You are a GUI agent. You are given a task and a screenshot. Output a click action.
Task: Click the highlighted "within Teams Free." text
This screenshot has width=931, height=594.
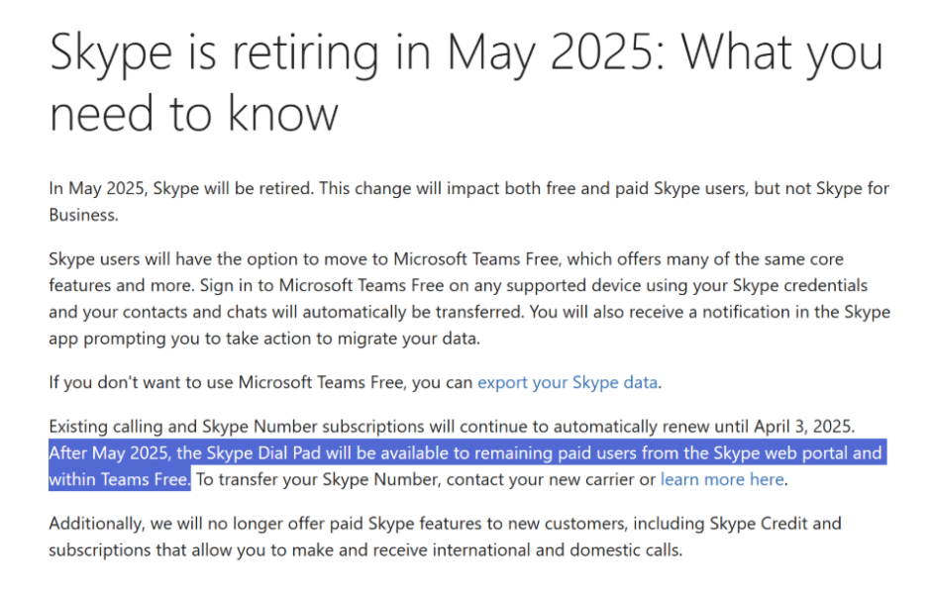click(119, 479)
